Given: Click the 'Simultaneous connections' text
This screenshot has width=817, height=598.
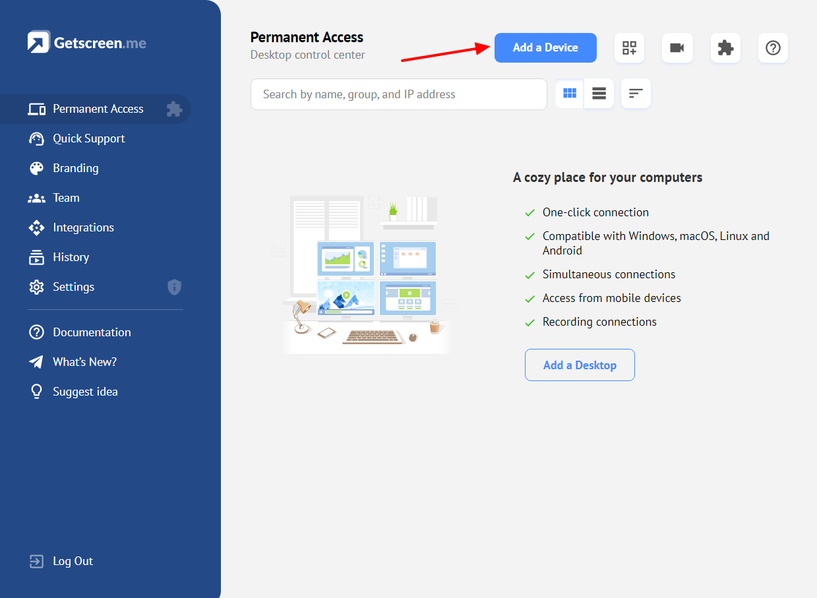Looking at the screenshot, I should (609, 274).
